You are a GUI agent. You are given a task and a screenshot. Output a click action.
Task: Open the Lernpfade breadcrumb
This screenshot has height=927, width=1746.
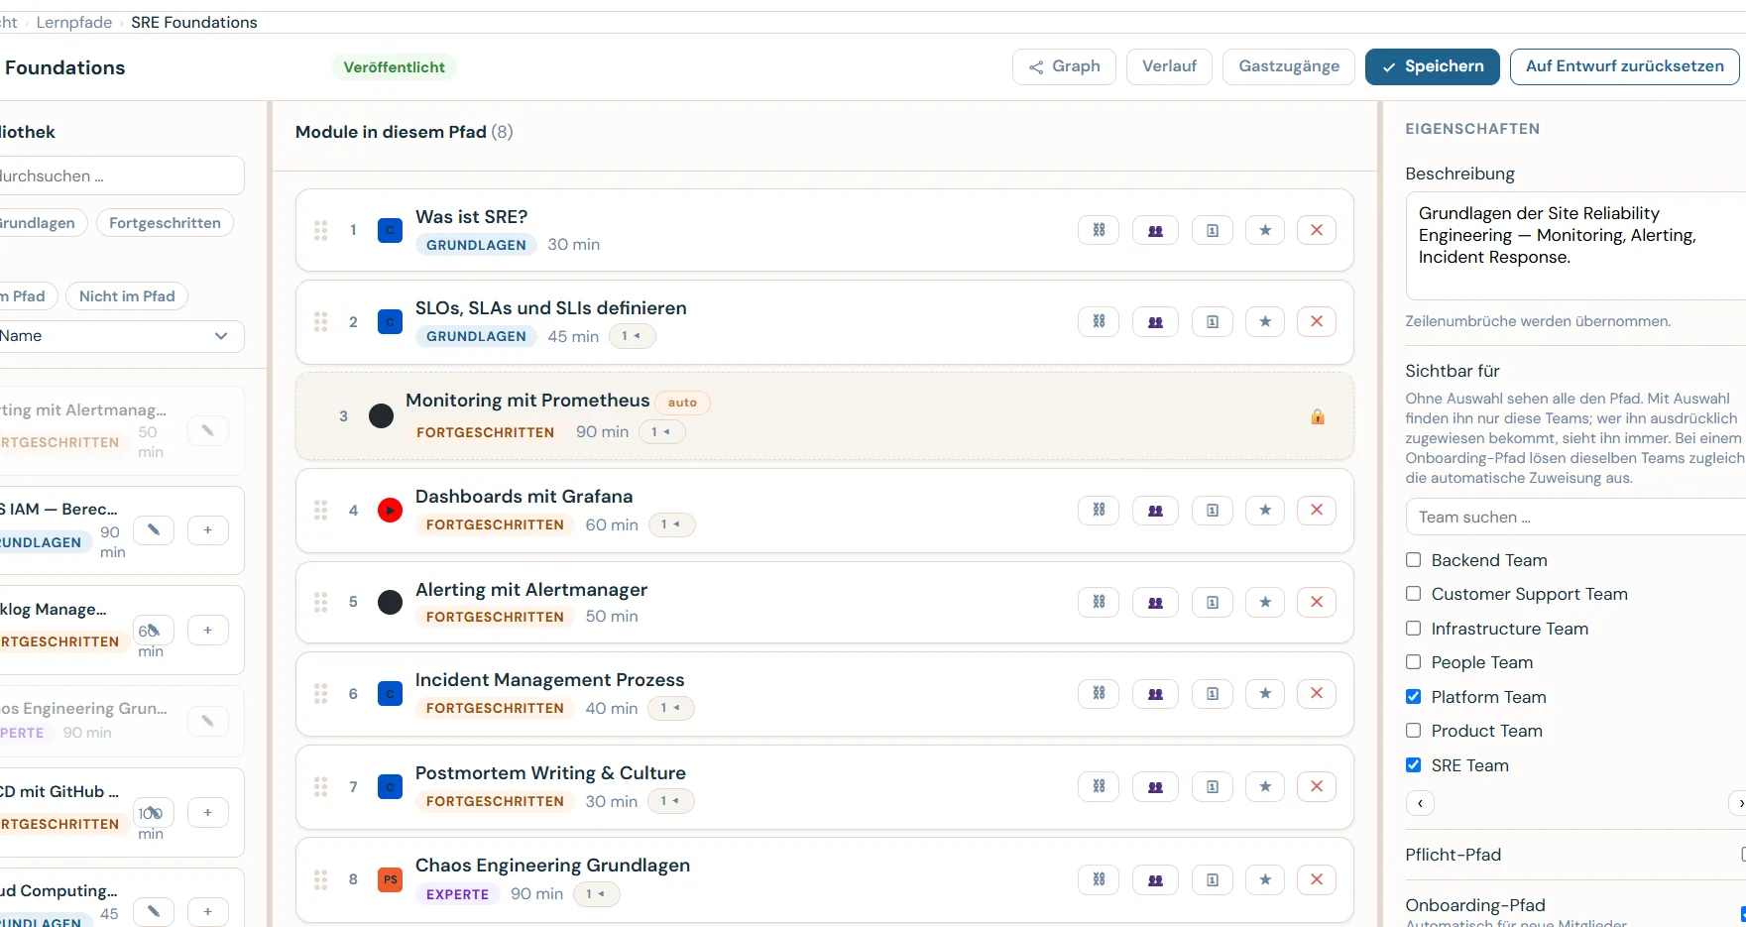[74, 22]
